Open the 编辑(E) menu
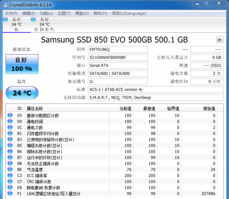This screenshot has height=199, width=229. (x=29, y=13)
